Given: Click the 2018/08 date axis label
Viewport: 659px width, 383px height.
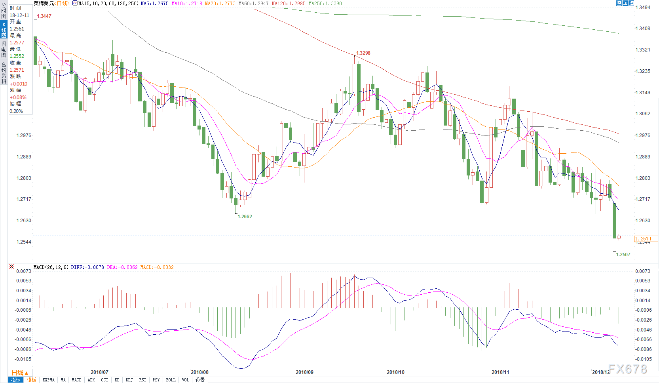Looking at the screenshot, I should coord(199,372).
